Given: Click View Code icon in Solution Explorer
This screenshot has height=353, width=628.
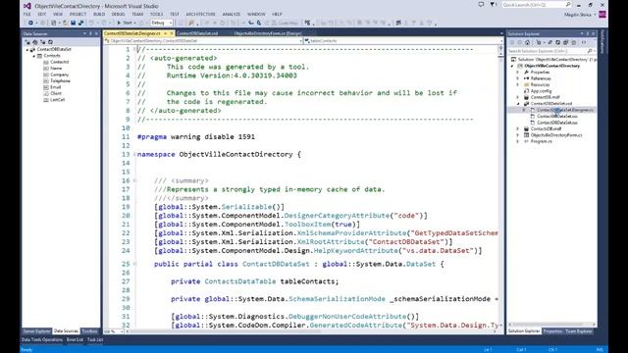Looking at the screenshot, I should (x=584, y=42).
